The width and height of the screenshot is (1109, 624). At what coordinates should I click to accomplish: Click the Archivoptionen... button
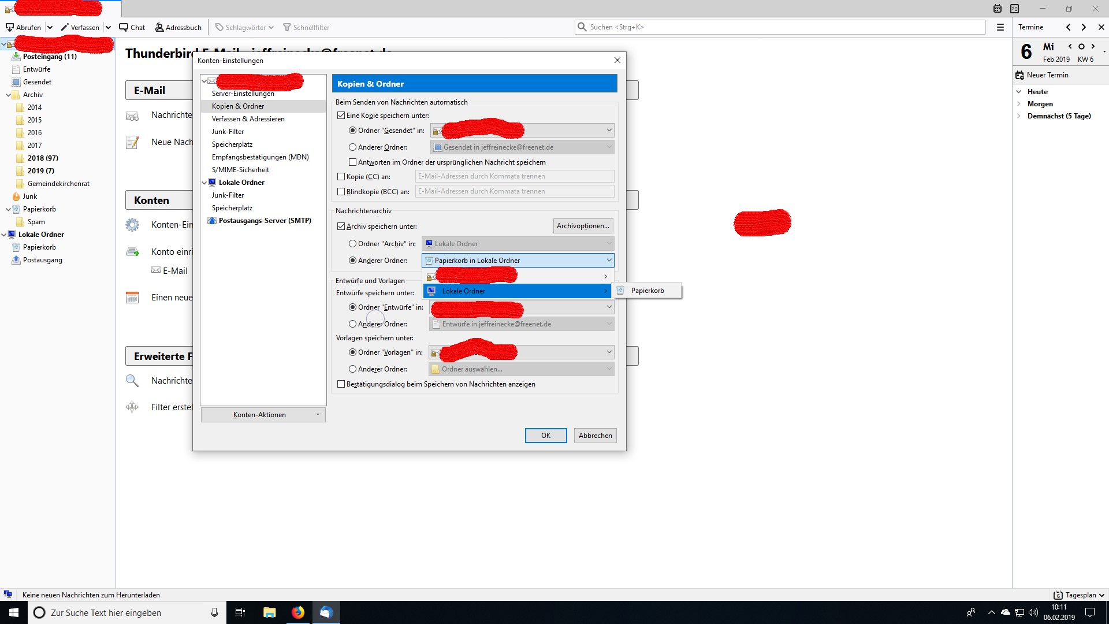(x=583, y=226)
